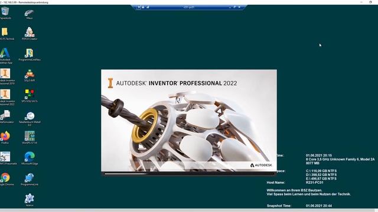The height and width of the screenshot is (212, 378).
Task: Click the host name on the connection bar
Action: (x=189, y=7)
